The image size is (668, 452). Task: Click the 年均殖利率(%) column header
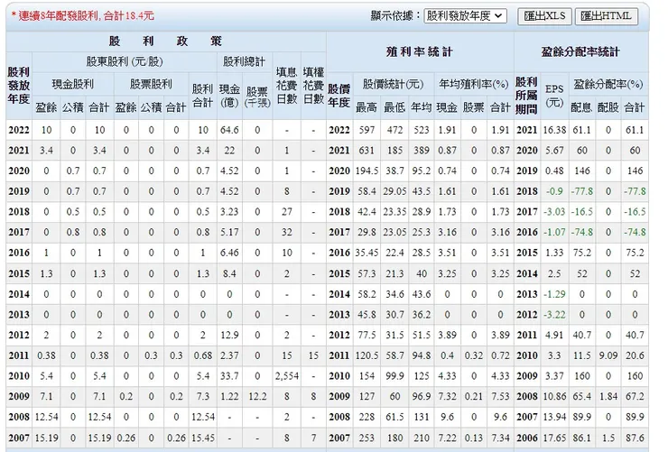474,84
